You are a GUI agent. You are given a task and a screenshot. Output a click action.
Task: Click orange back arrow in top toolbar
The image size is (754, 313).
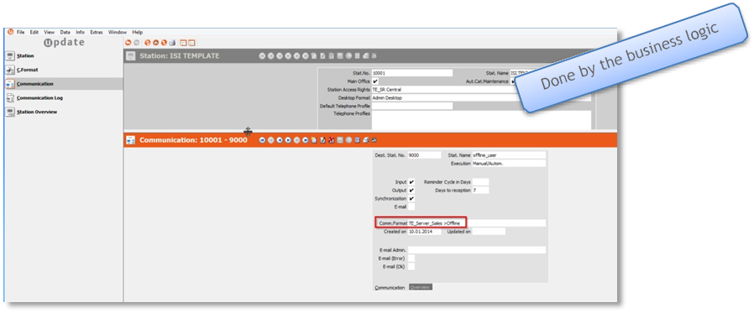pos(128,43)
